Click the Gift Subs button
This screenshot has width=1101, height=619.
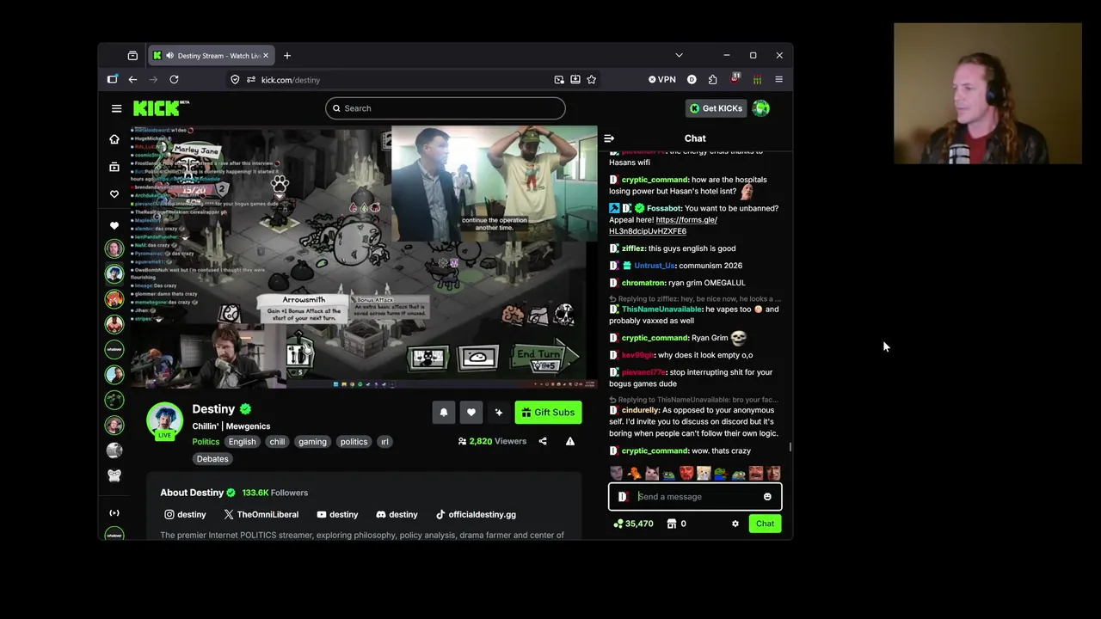click(548, 413)
